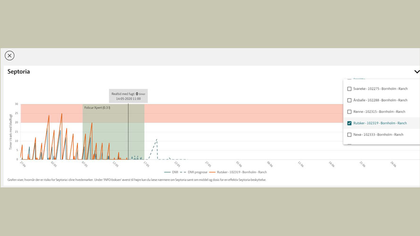Click the vertical time marker line
The height and width of the screenshot is (236, 420).
coord(128,132)
